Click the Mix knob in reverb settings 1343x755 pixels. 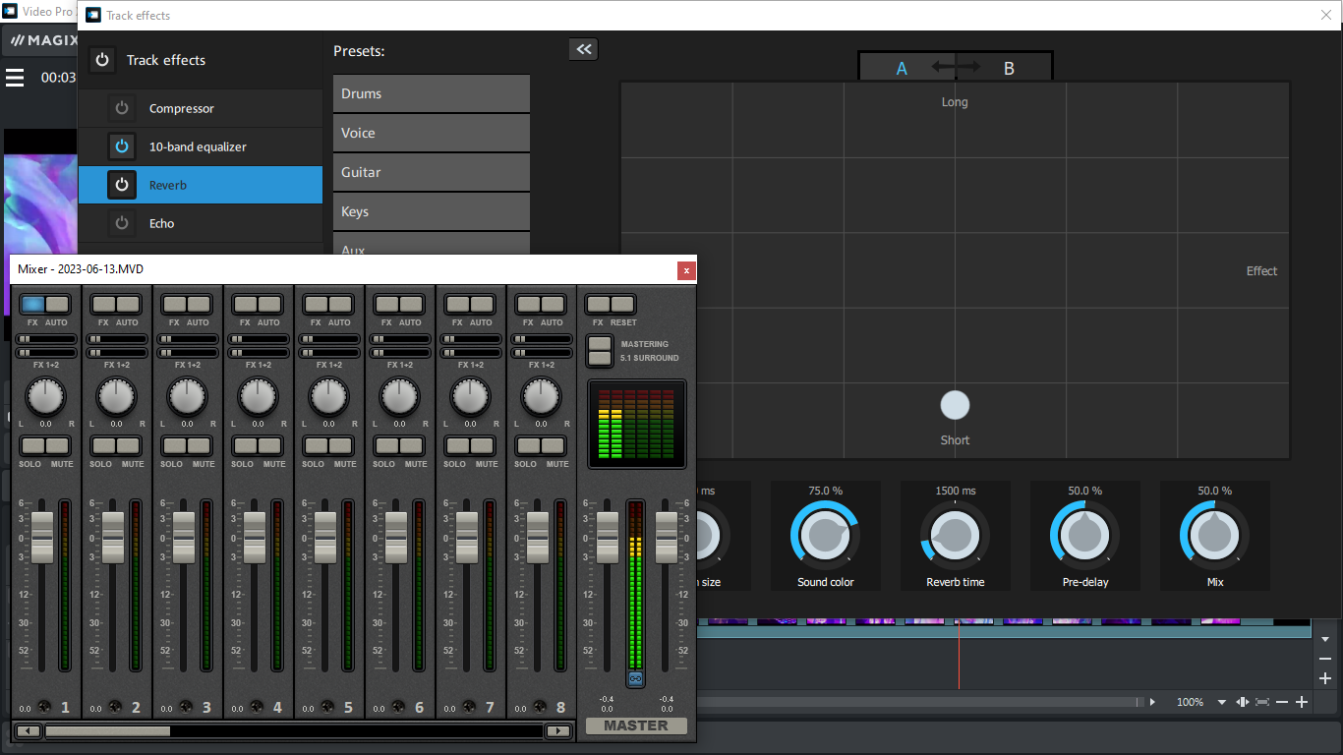(1214, 535)
